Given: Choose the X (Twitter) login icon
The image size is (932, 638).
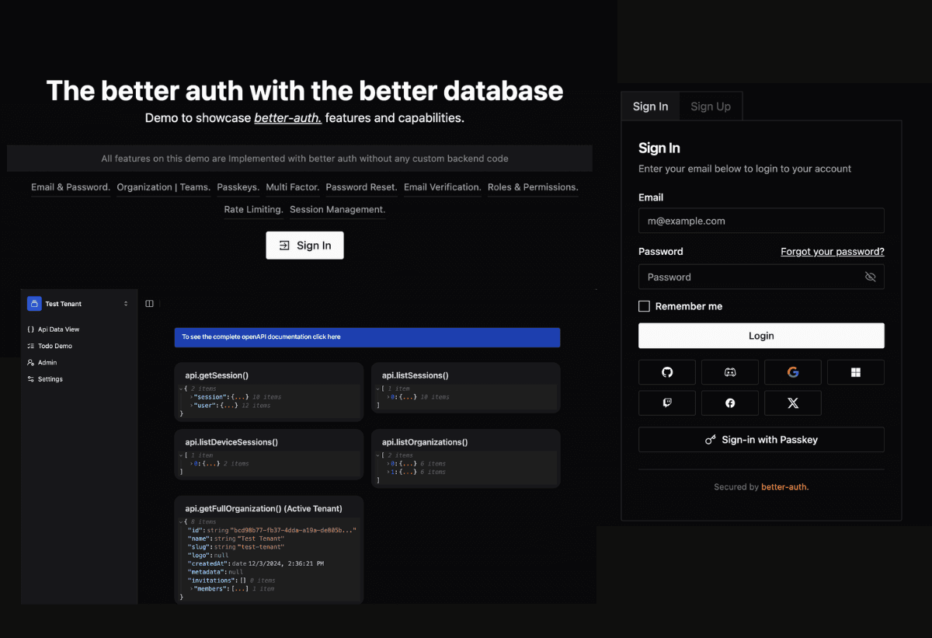Looking at the screenshot, I should pyautogui.click(x=792, y=403).
